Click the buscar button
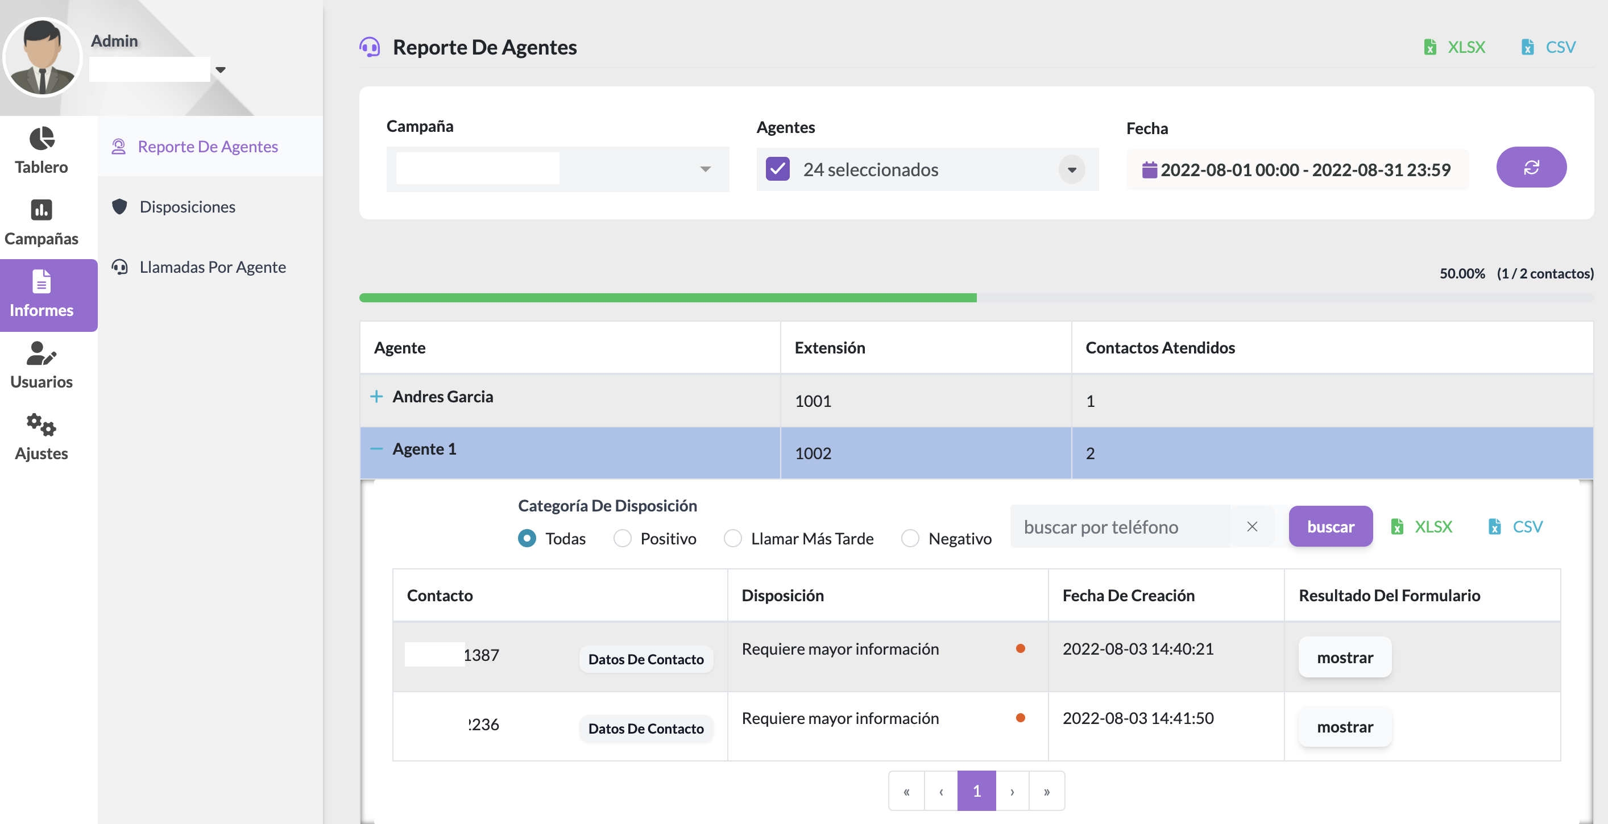 [x=1330, y=526]
